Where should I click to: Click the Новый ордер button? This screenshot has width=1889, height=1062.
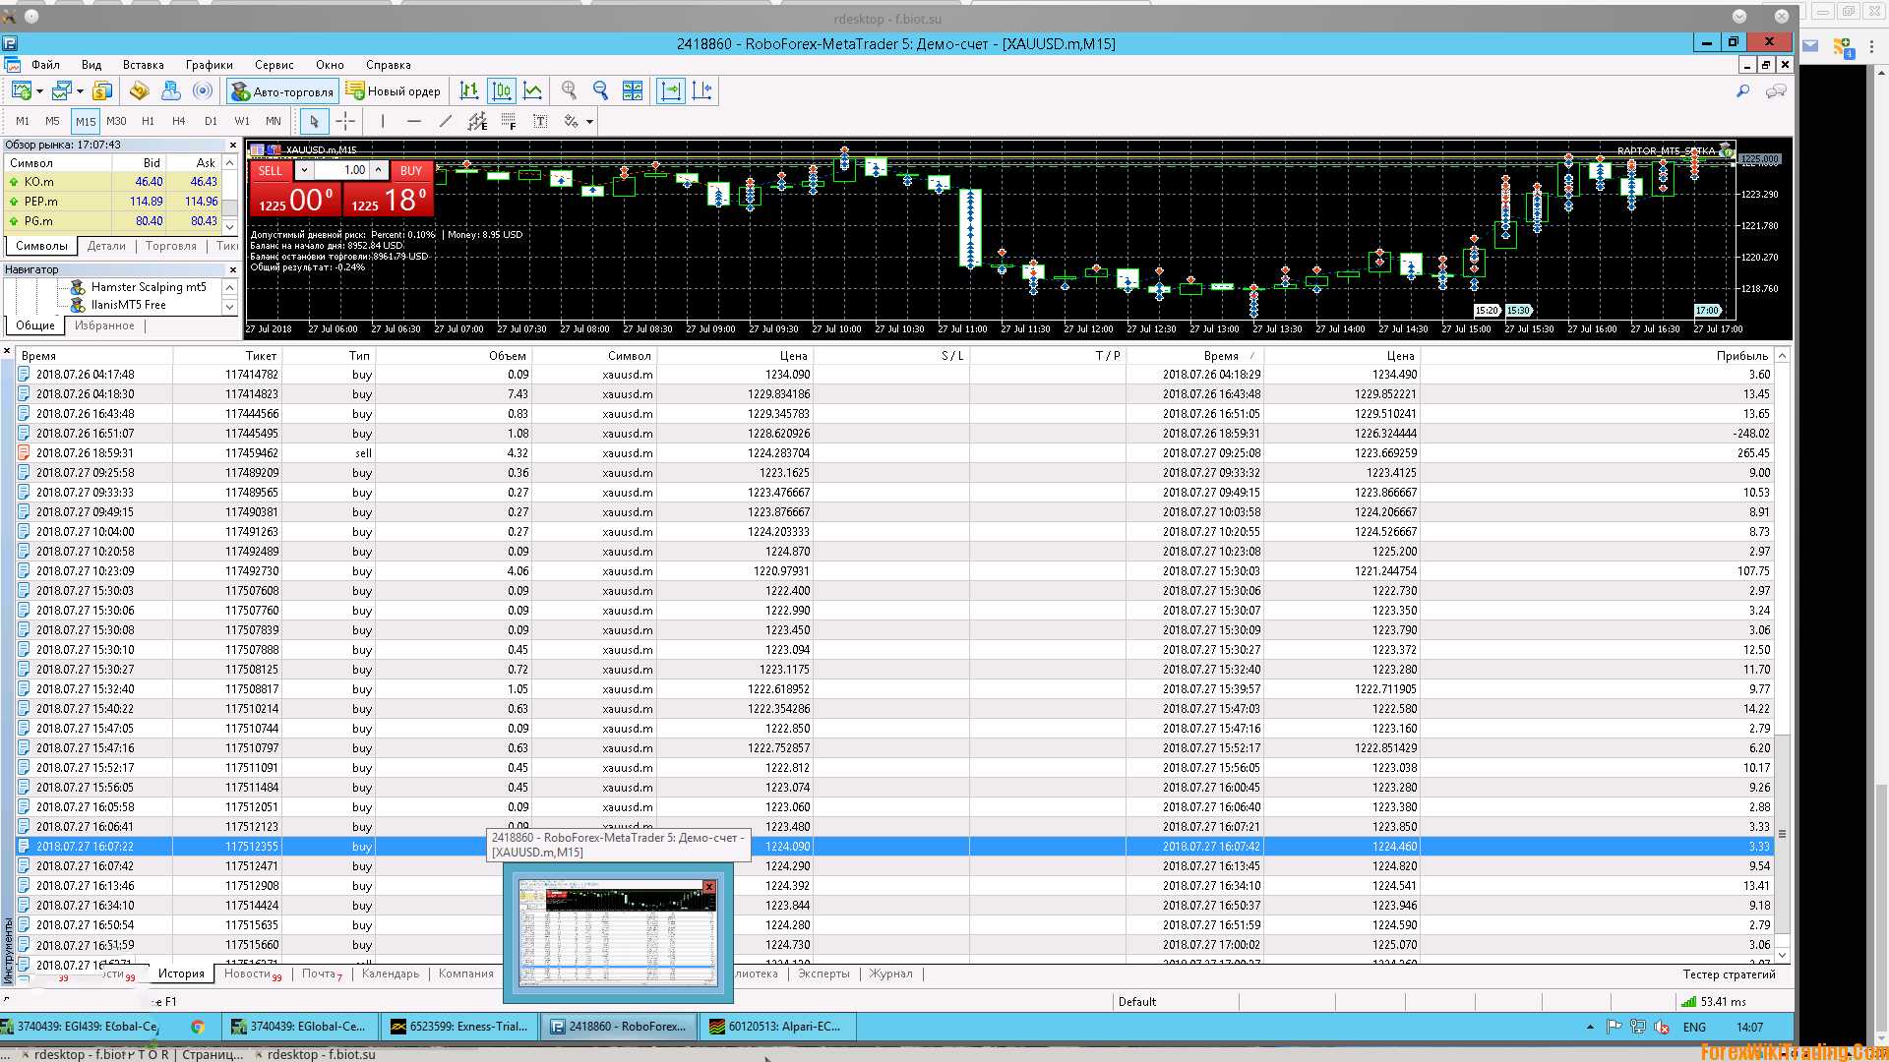click(393, 91)
